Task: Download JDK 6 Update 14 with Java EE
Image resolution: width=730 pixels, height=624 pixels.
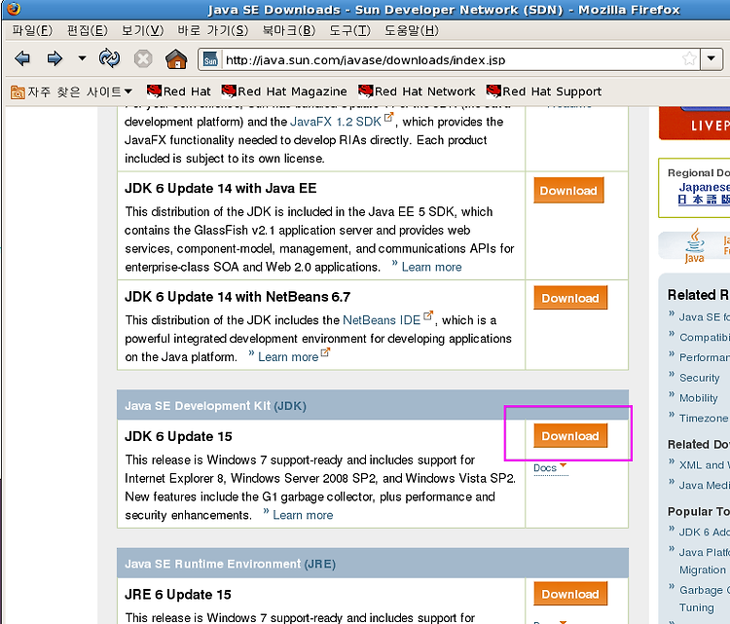Action: [568, 191]
